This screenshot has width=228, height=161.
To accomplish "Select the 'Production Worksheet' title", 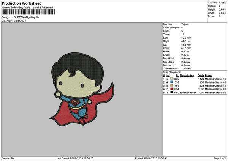I will tap(21, 3).
